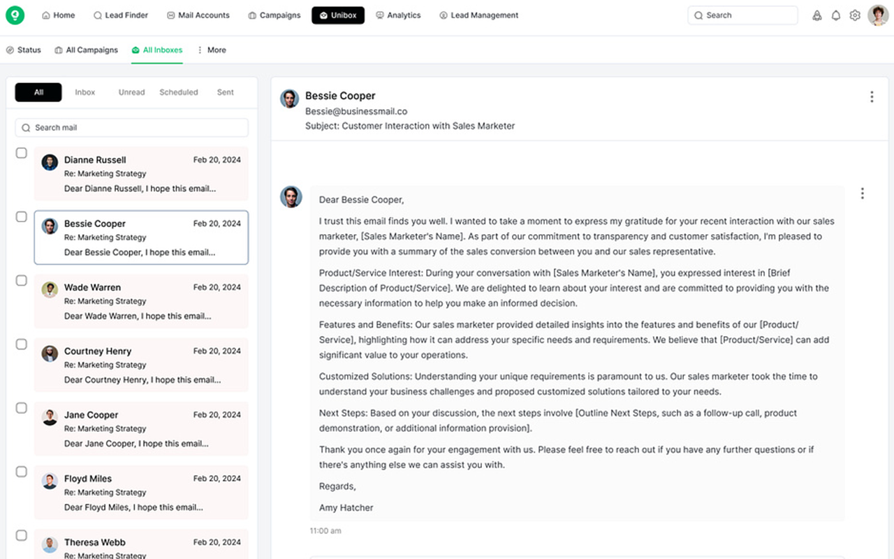Viewport: 894px width, 559px height.
Task: Check the checkbox next to Dianne Russell's email
Action: pyautogui.click(x=21, y=152)
